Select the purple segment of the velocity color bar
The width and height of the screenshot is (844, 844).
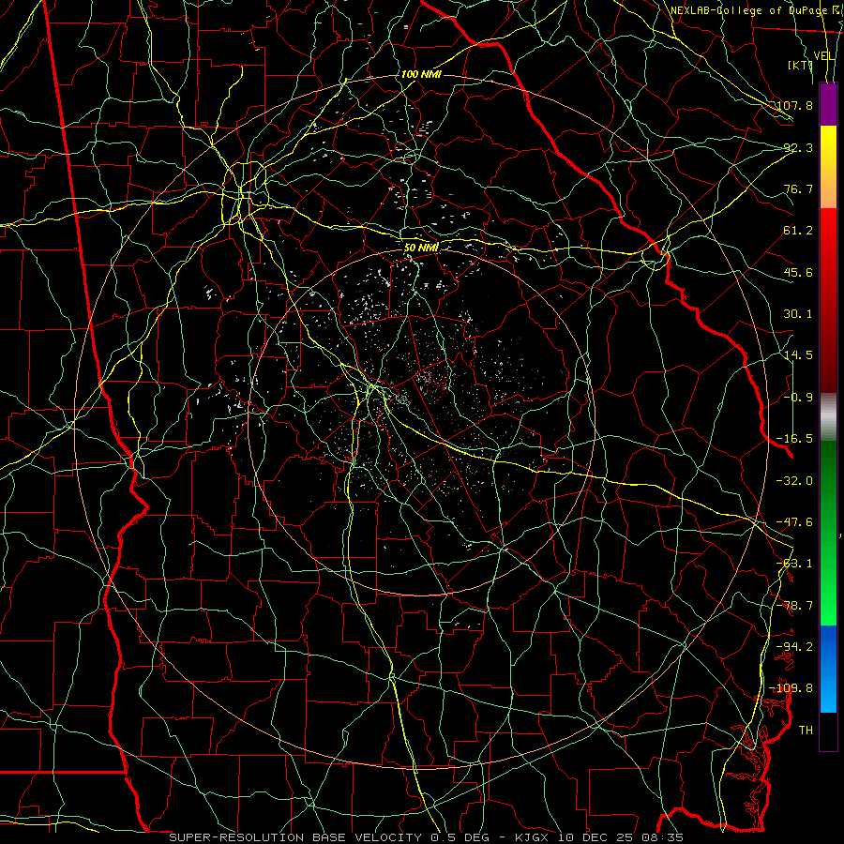click(828, 105)
